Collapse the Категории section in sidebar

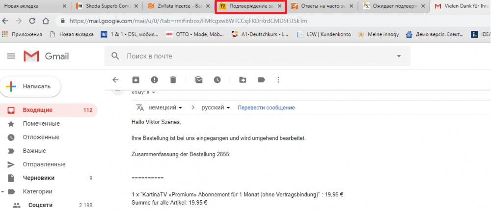(3, 191)
